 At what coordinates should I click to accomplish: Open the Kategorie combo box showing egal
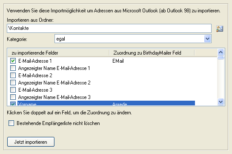133,39
